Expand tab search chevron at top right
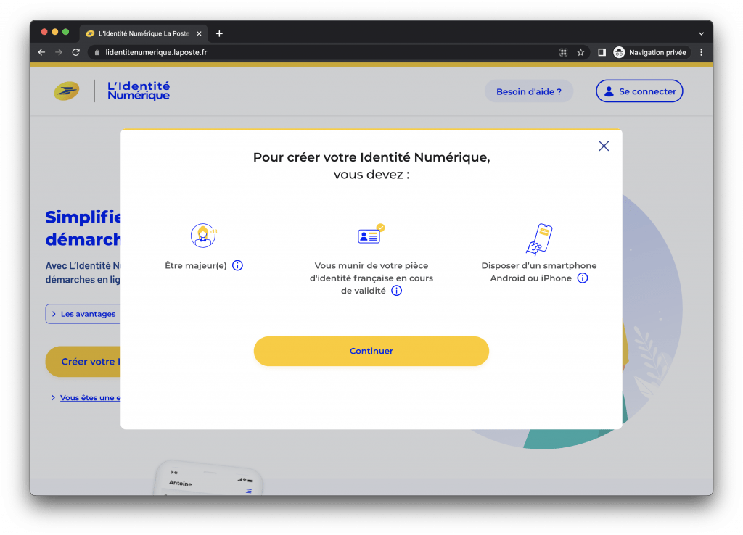 point(702,33)
